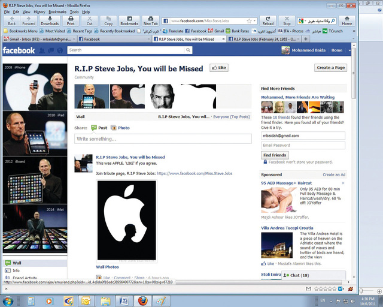383x307 pixels.
Task: Click the Copy toolbar icon
Action: click(x=108, y=21)
